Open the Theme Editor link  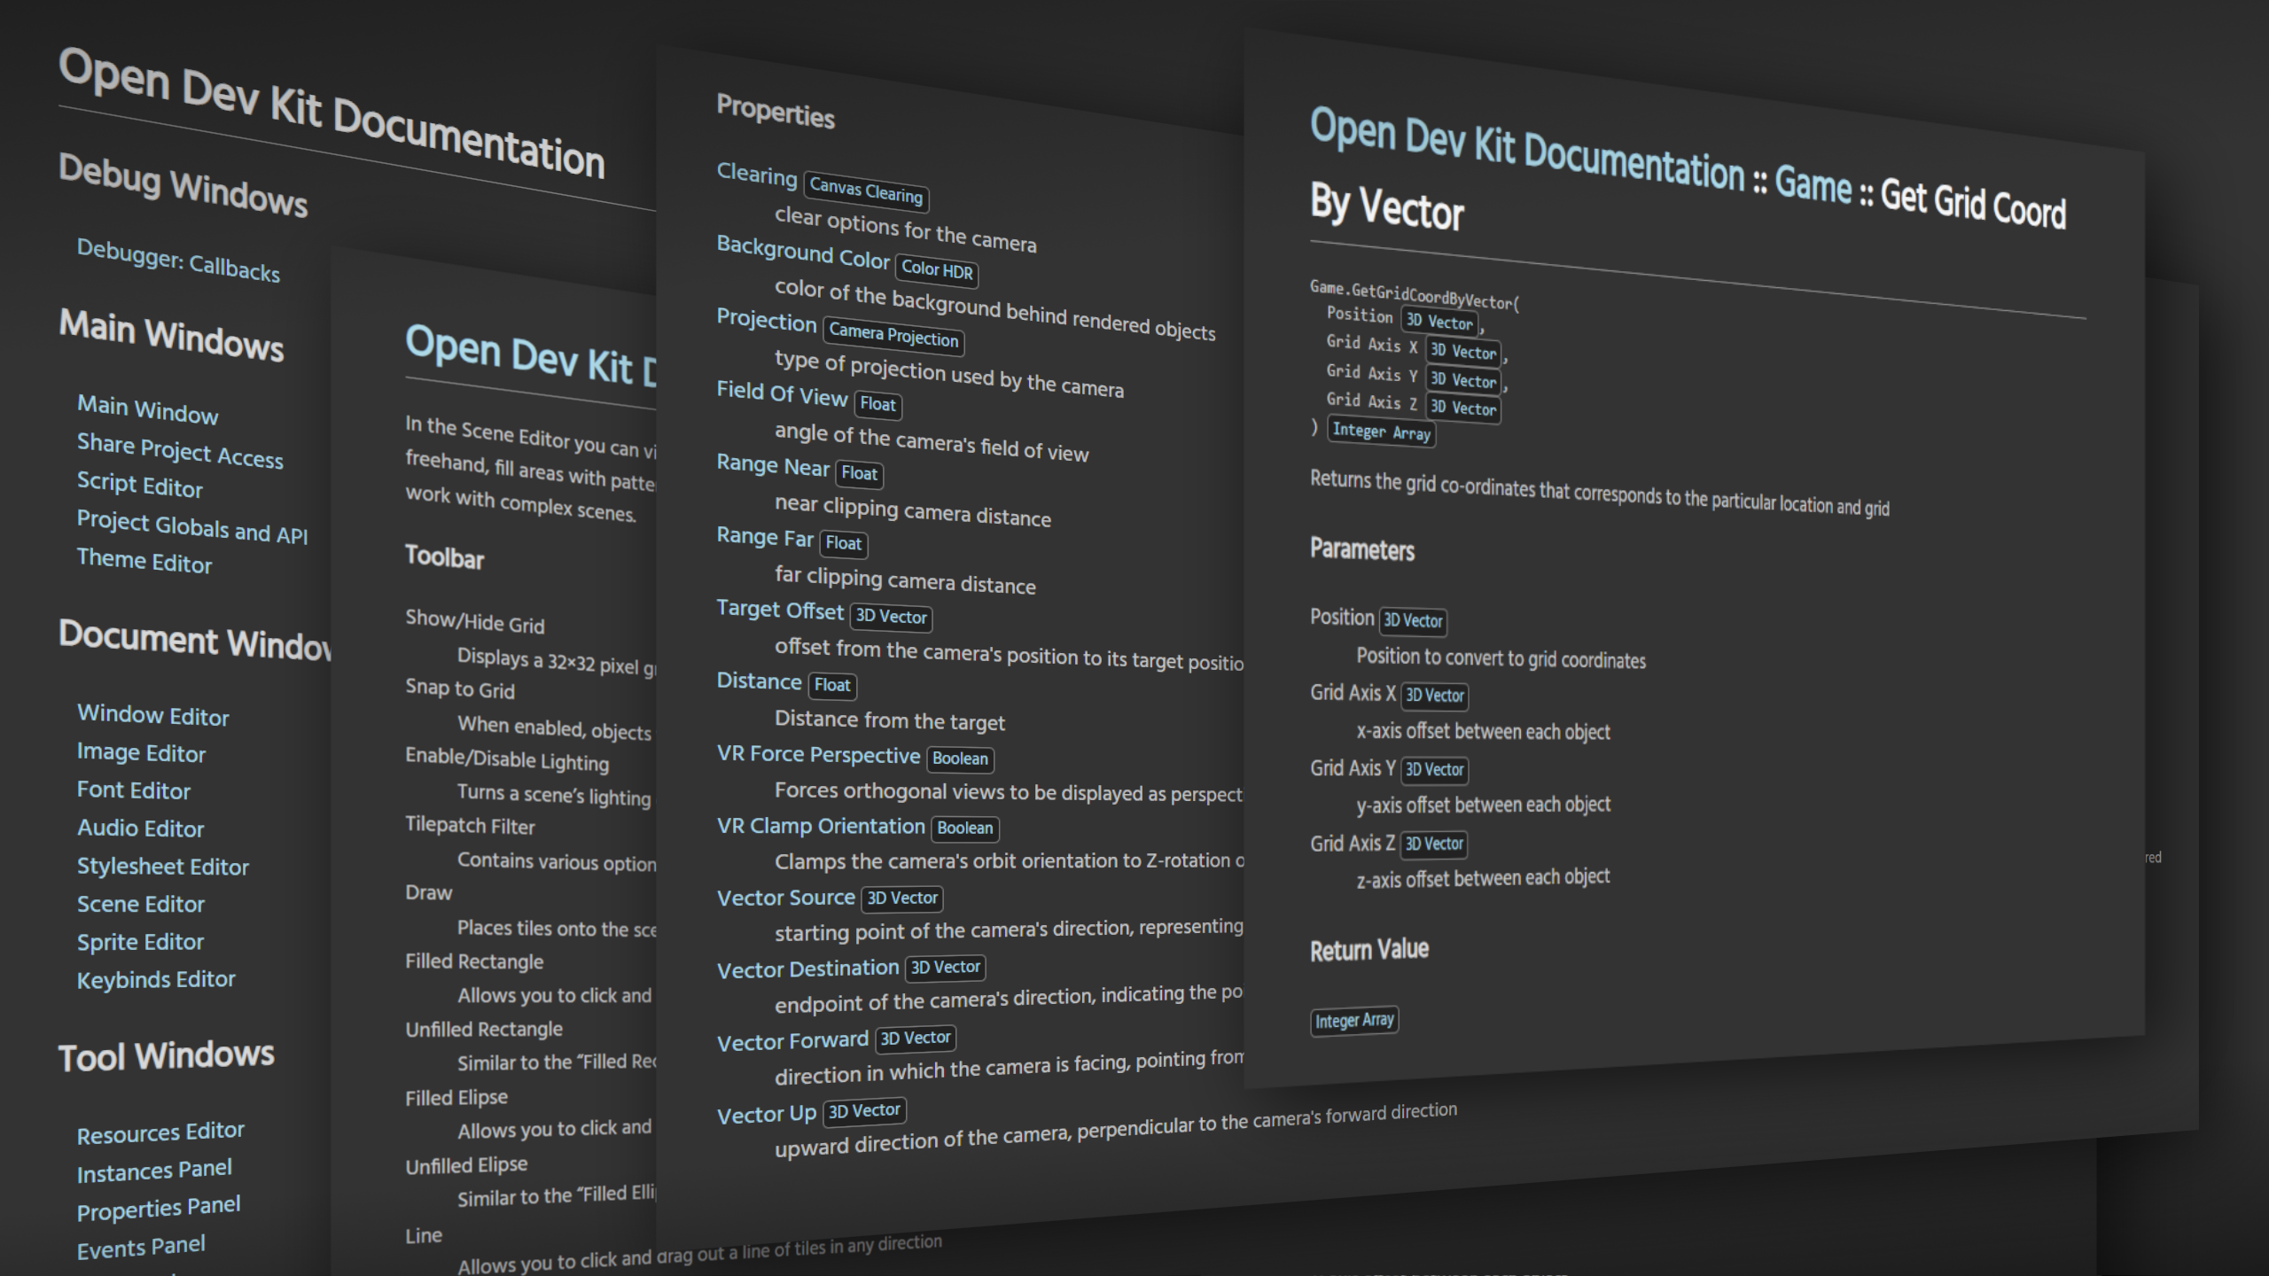tap(144, 561)
